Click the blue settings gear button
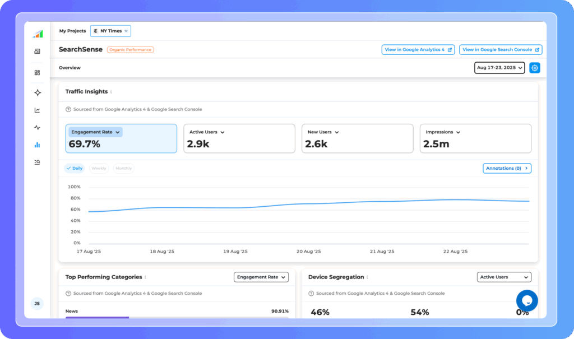This screenshot has height=339, width=574. click(535, 68)
